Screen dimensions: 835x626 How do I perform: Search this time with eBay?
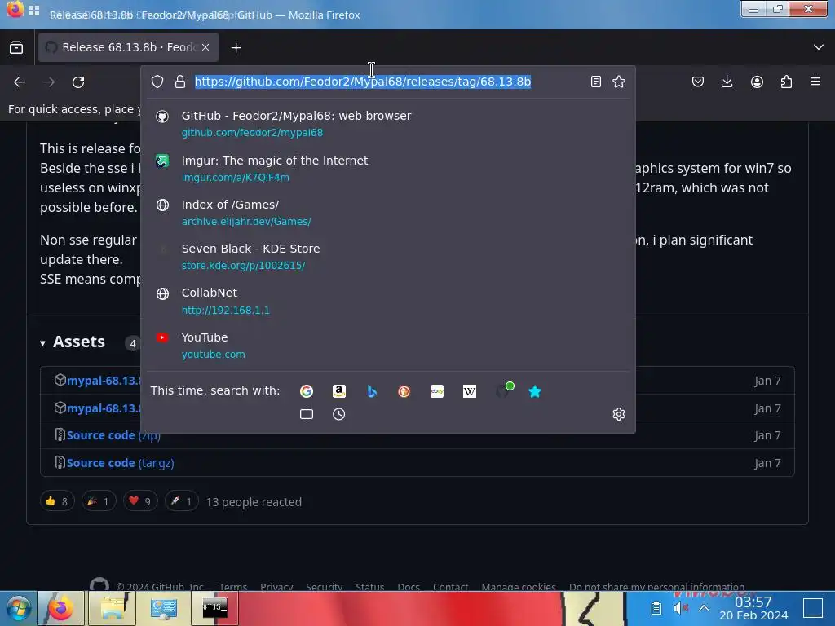point(437,391)
